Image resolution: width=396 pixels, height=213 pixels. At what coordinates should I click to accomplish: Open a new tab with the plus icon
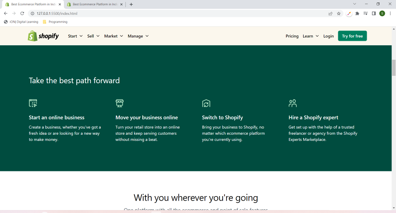pos(131,4)
